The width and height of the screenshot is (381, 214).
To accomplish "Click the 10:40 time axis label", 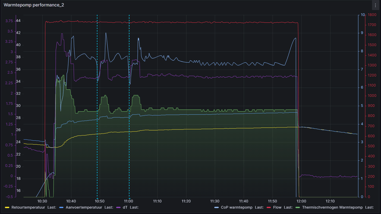I will pyautogui.click(x=71, y=201).
